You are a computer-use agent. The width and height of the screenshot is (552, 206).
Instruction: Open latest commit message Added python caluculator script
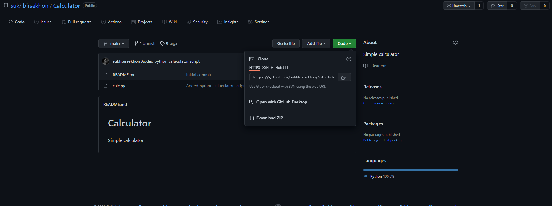[x=170, y=61]
